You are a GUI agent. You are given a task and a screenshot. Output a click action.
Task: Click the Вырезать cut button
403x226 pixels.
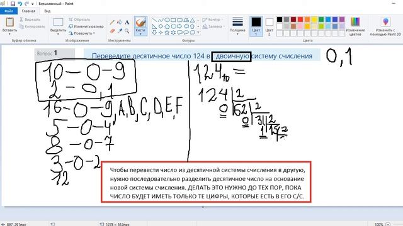[30, 19]
